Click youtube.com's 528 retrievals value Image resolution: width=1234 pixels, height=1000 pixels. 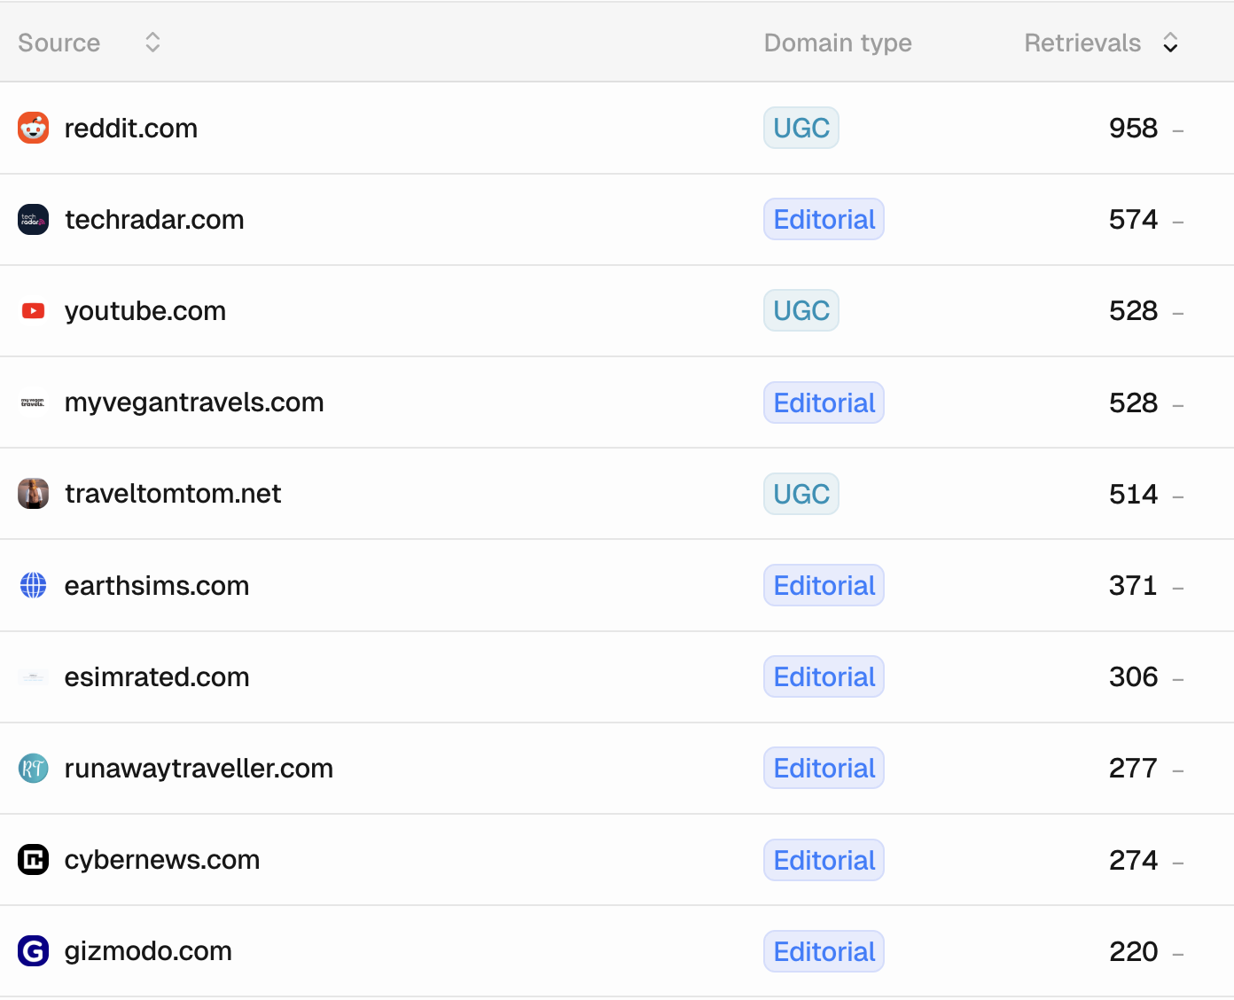pyautogui.click(x=1133, y=310)
